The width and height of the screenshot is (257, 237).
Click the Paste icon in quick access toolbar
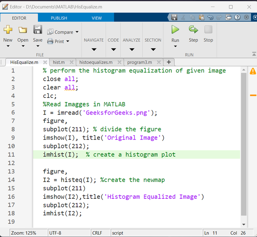pos(201,18)
